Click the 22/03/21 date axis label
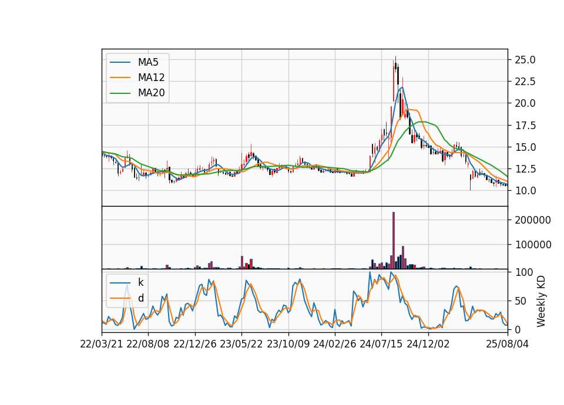The height and width of the screenshot is (405, 564). (102, 344)
